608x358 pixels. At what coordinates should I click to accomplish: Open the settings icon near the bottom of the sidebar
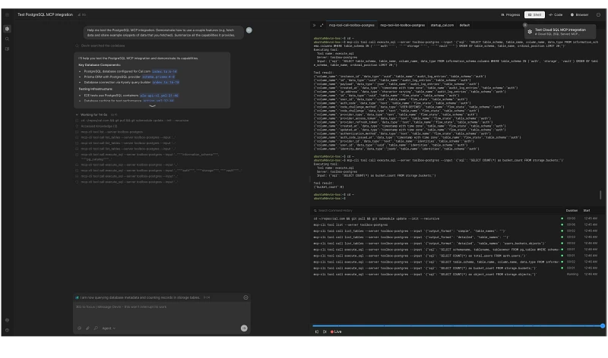[7, 321]
